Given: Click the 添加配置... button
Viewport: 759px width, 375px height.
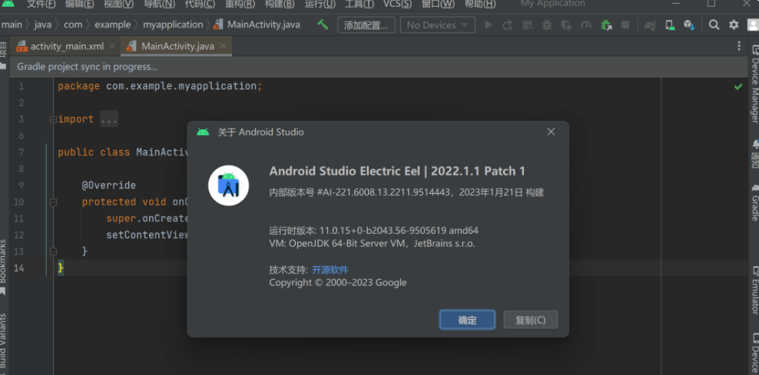Looking at the screenshot, I should [x=366, y=25].
